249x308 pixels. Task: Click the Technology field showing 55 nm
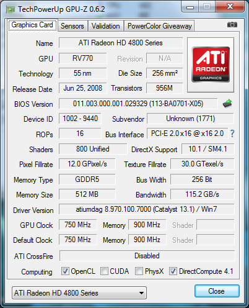coord(83,73)
